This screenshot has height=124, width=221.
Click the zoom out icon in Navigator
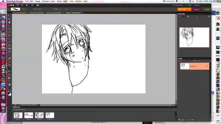click(188, 17)
